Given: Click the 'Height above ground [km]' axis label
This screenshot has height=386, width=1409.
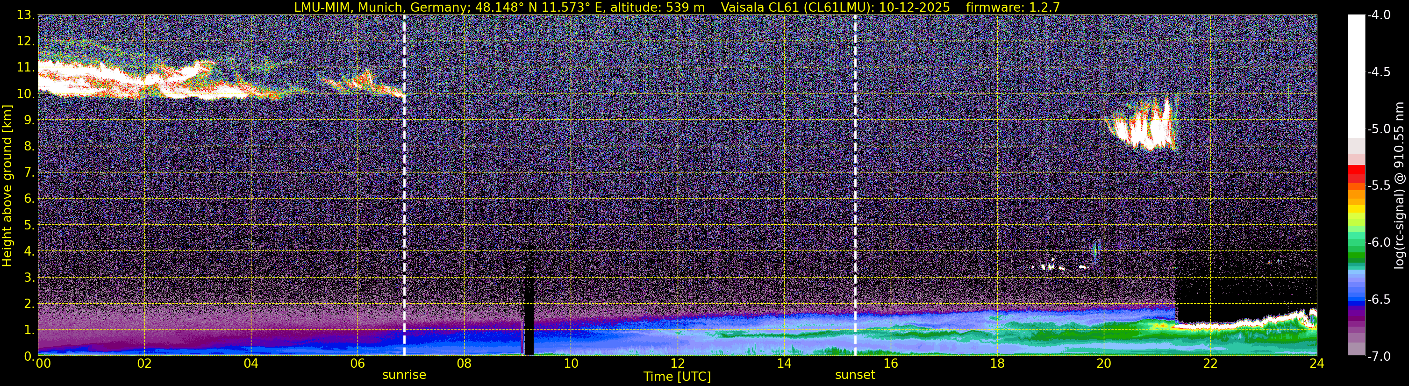Looking at the screenshot, I should [7, 186].
